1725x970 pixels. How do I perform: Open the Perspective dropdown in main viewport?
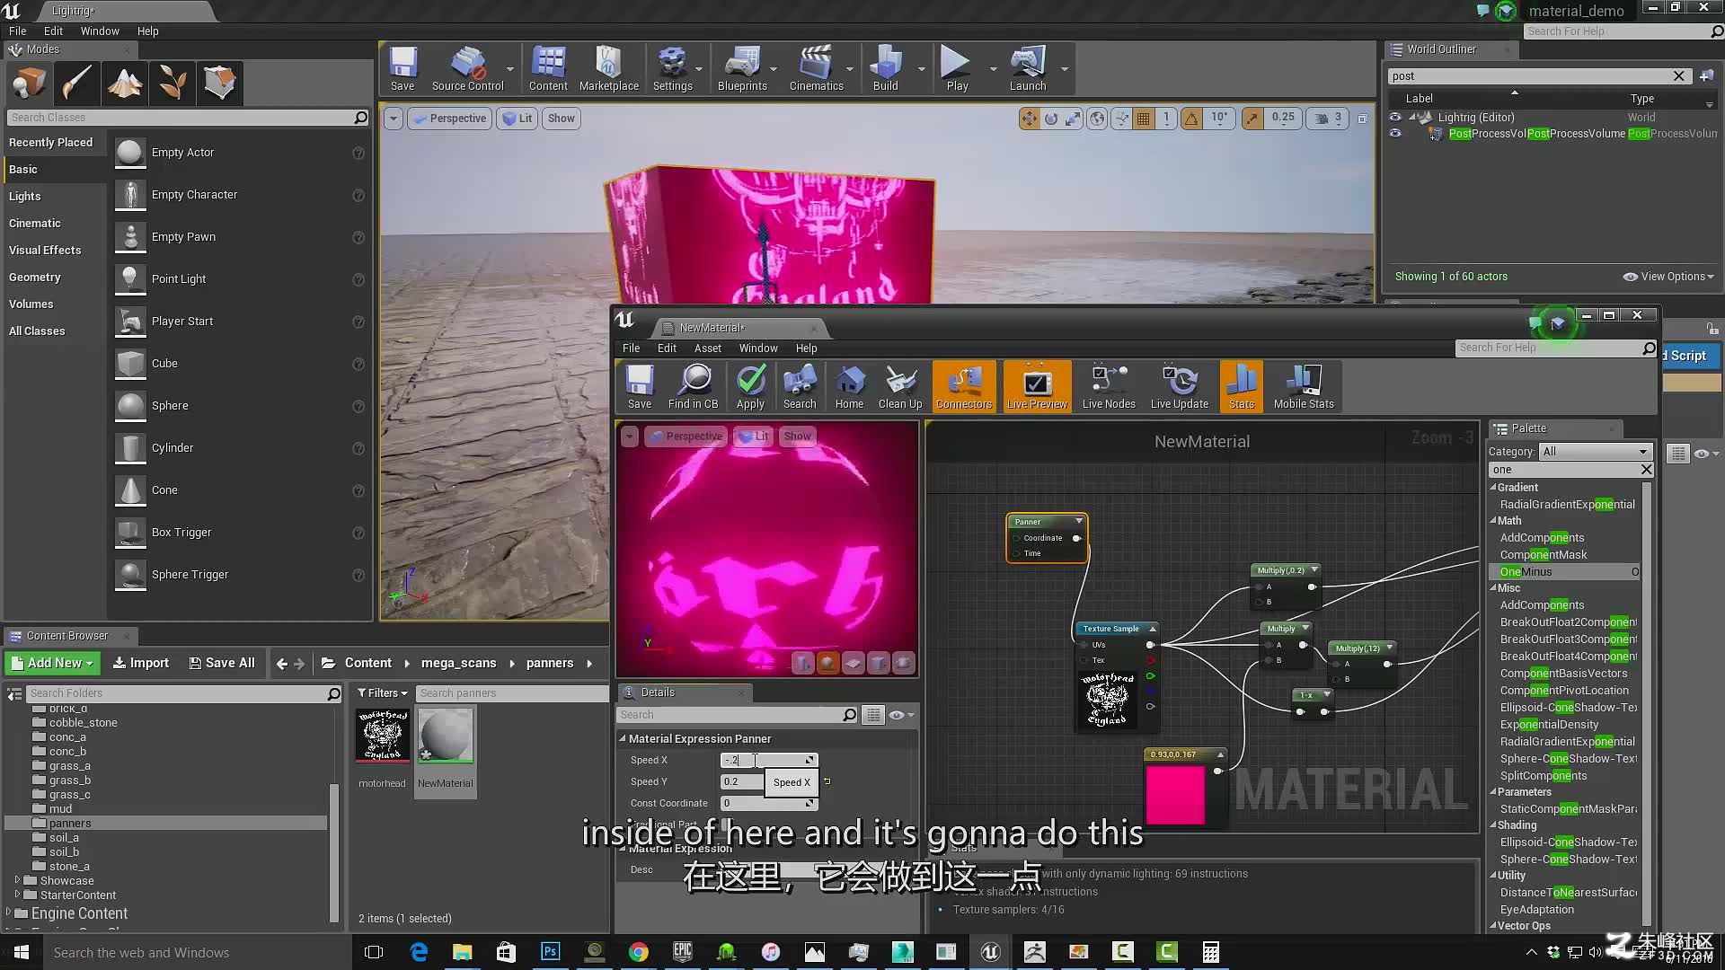click(x=449, y=119)
